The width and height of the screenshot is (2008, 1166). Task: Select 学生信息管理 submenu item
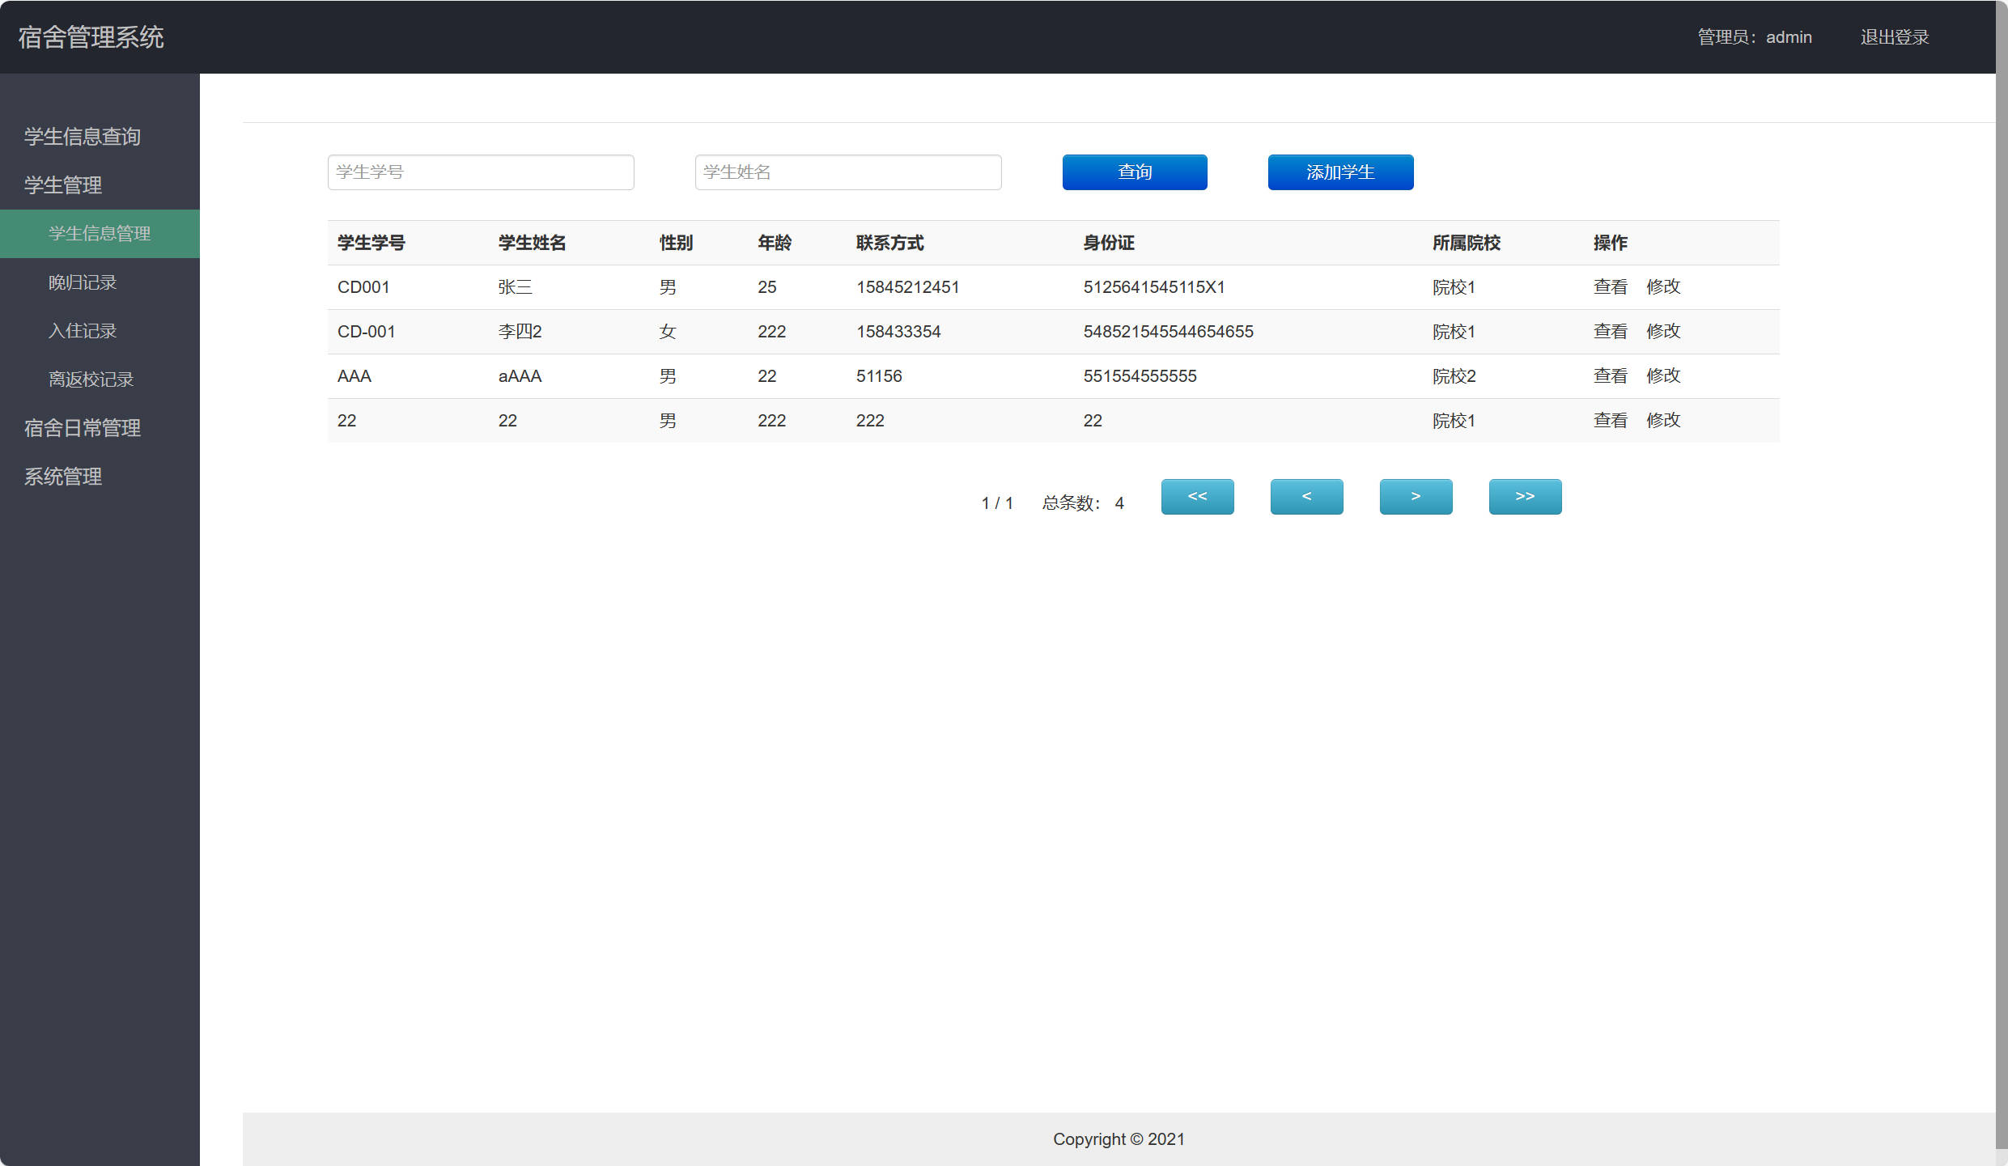(x=100, y=234)
